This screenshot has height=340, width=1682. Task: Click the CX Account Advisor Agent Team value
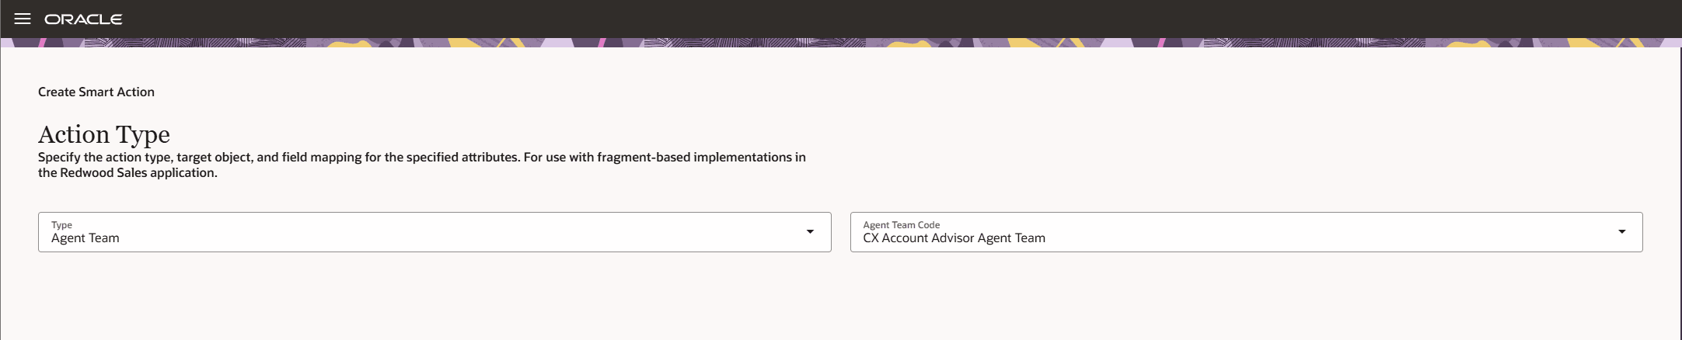954,238
